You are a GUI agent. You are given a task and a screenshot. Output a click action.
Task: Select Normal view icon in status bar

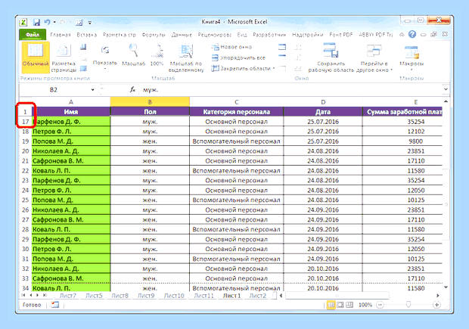[331, 305]
